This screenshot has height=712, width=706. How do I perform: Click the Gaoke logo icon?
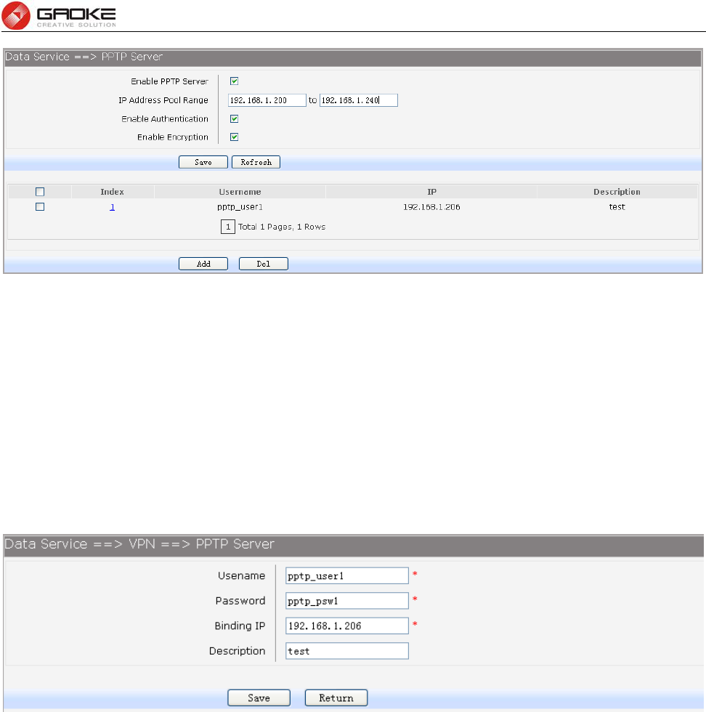click(16, 15)
